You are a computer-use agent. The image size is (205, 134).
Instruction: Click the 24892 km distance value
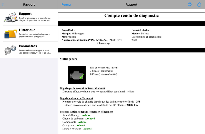click(132, 105)
